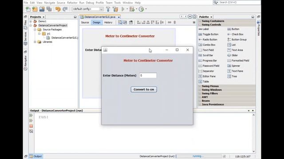Collapse the p1 package node

pos(39,34)
